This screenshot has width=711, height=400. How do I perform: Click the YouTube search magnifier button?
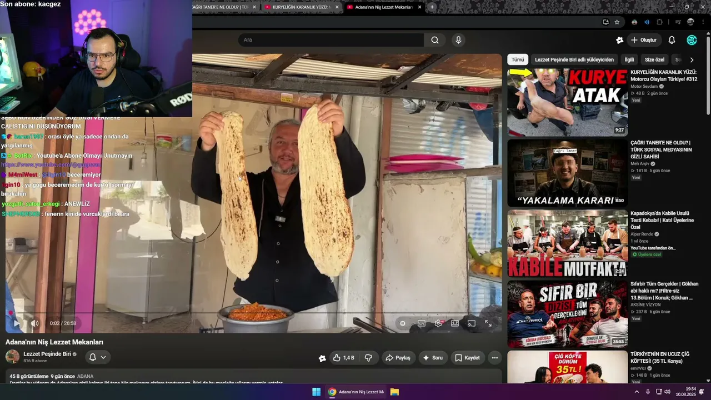(x=435, y=40)
